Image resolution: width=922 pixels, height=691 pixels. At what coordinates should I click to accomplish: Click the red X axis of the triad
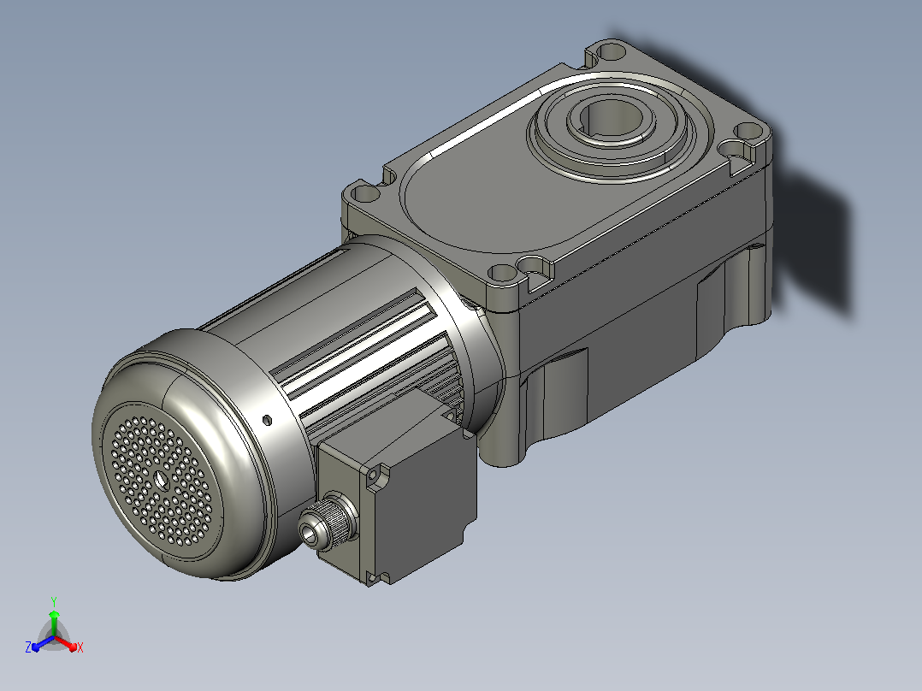68,643
